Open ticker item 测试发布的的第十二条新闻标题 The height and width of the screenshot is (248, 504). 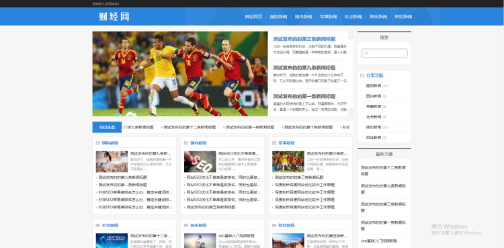(189, 128)
